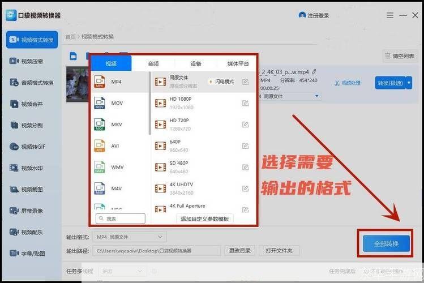Image resolution: width=424 pixels, height=283 pixels.
Task: Open the arrow next to 转换(极速)
Action: (x=409, y=83)
